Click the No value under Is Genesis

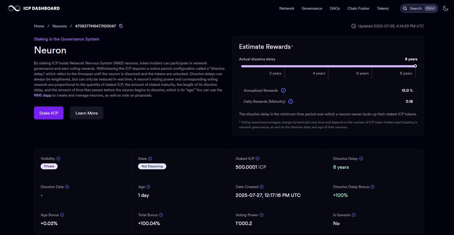coord(336,223)
